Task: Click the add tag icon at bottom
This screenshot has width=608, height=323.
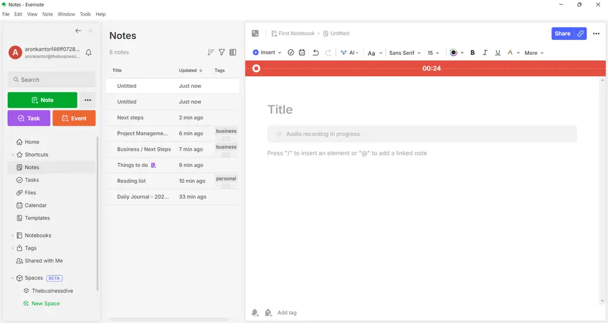Action: [x=268, y=312]
